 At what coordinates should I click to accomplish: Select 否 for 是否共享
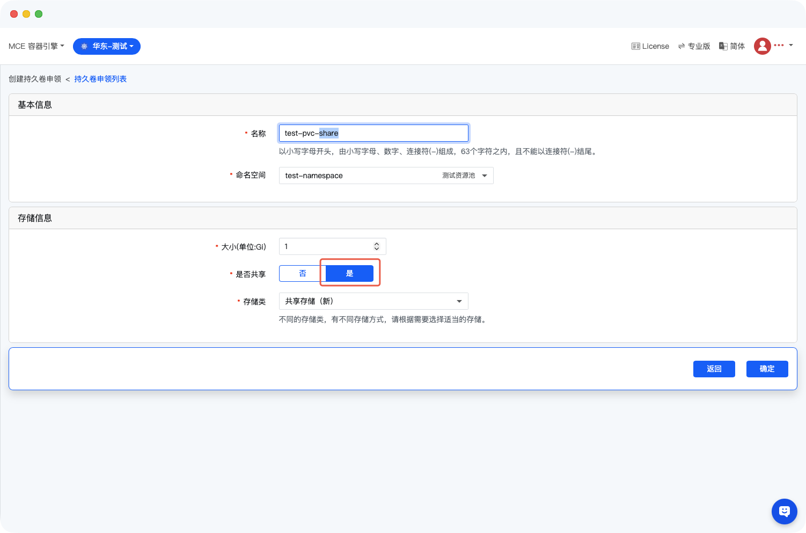click(x=303, y=274)
